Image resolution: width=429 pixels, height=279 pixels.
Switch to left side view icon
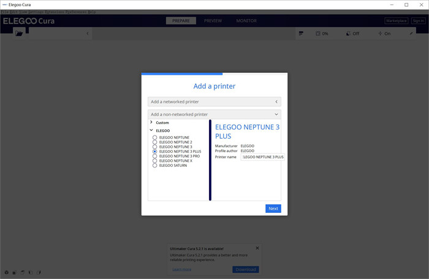click(31, 272)
